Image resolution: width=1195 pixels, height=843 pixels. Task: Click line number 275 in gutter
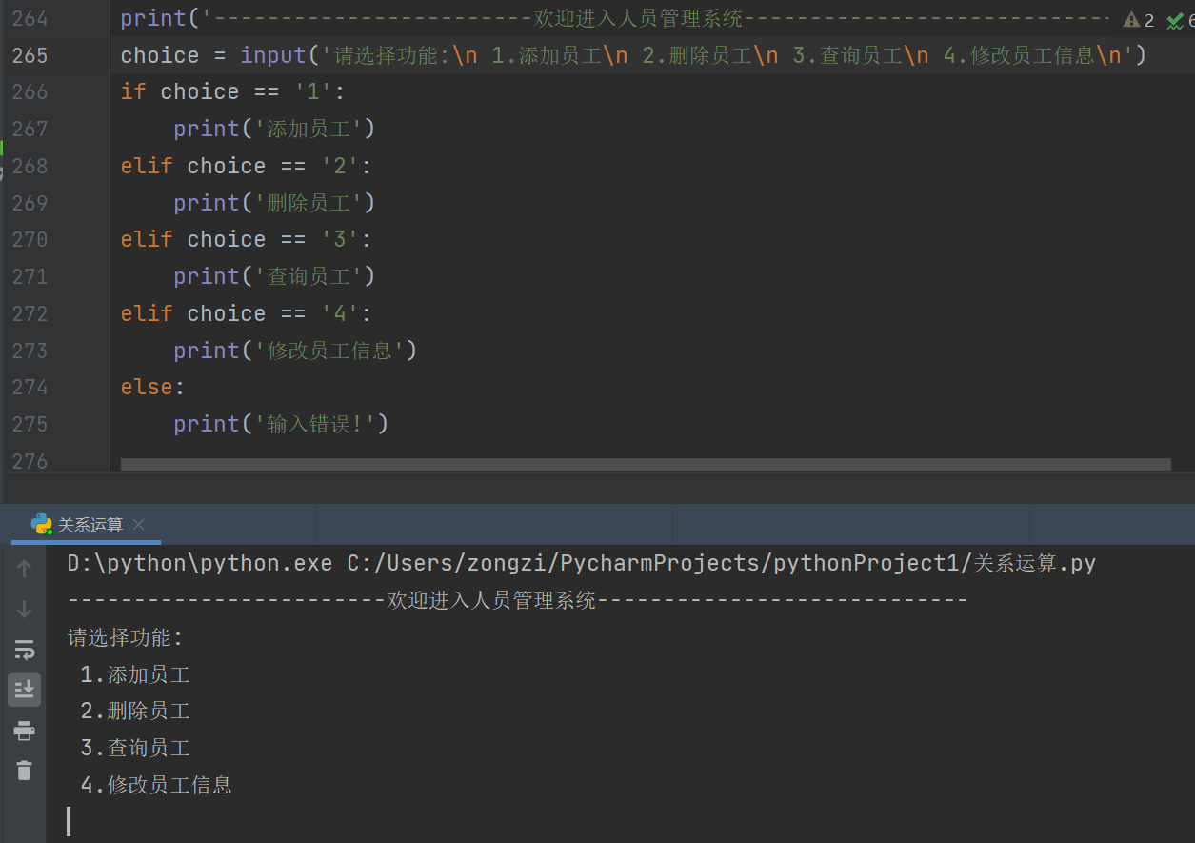point(30,424)
